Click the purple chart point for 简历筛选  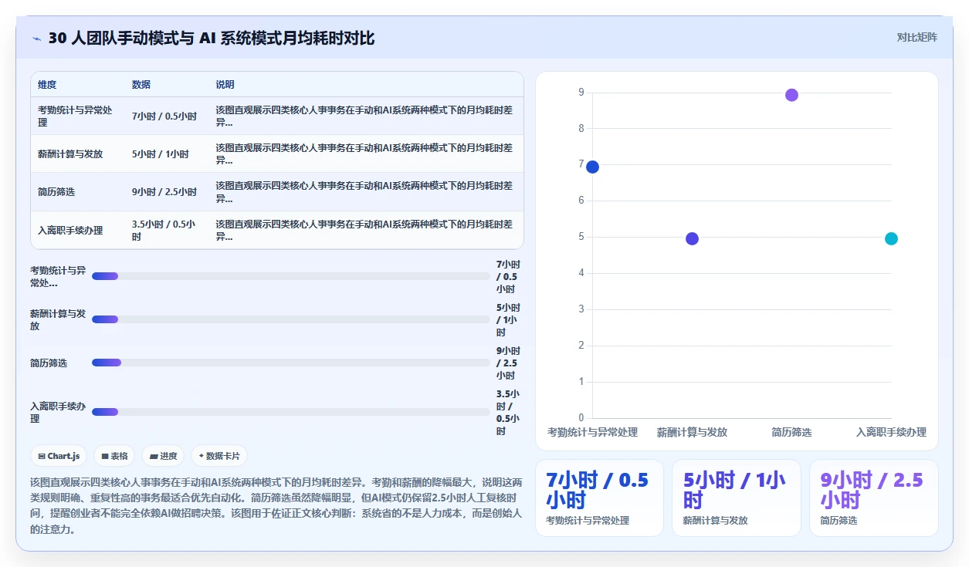click(x=791, y=95)
